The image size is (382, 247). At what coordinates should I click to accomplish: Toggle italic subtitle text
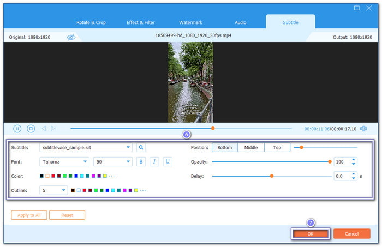154,162
